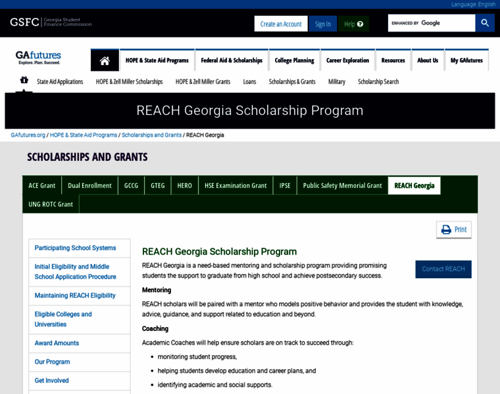Viewport: 500px width, 394px height.
Task: Click the gift icon beside State Aid Applications
Action: pyautogui.click(x=24, y=80)
